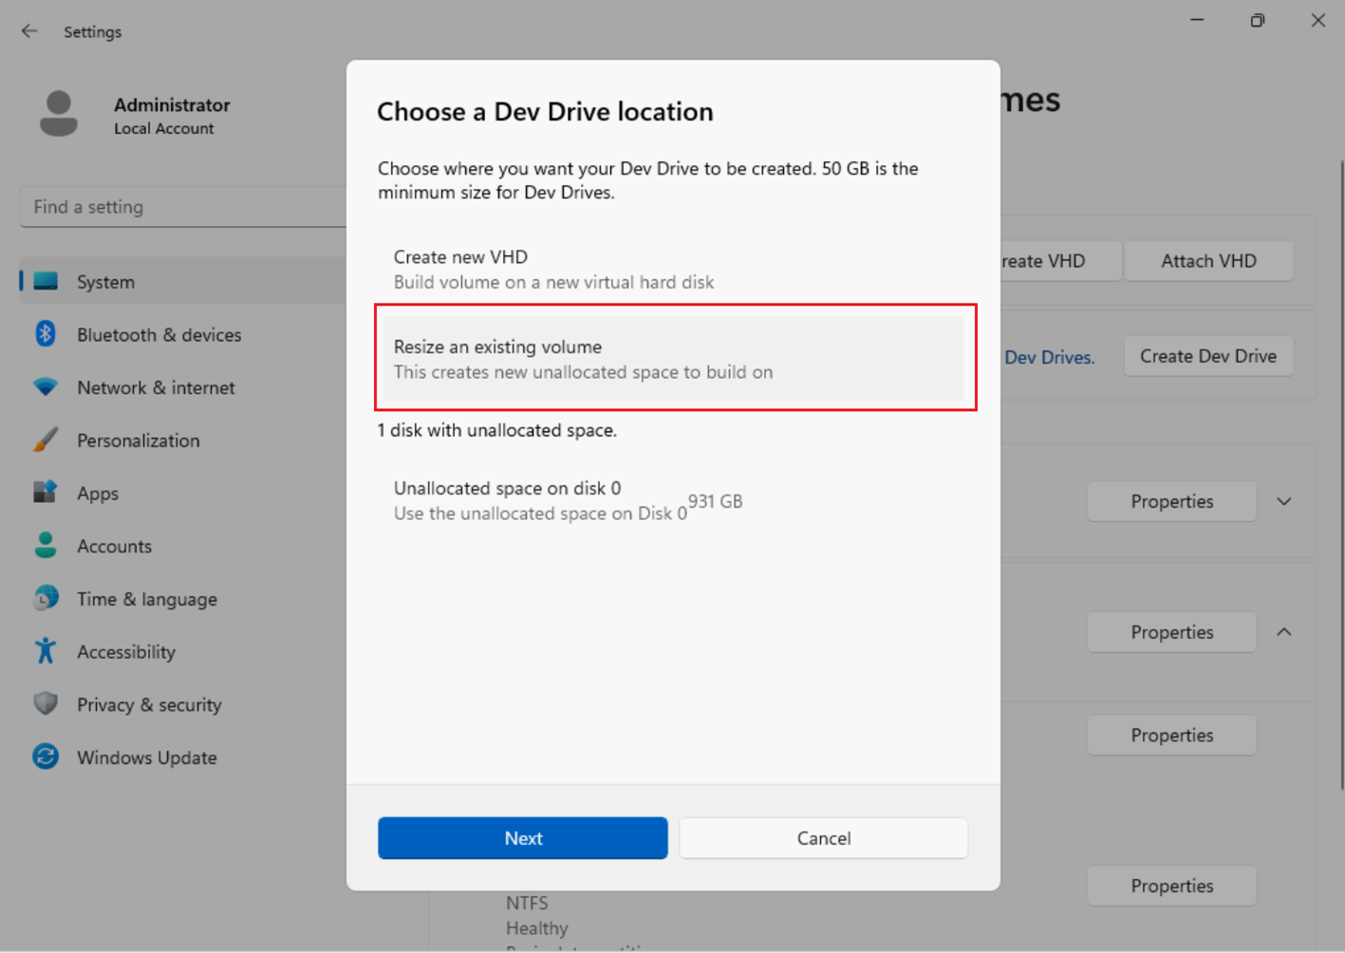Viewport: 1345px width, 953px height.
Task: Click the Time & language globe icon
Action: pos(45,599)
